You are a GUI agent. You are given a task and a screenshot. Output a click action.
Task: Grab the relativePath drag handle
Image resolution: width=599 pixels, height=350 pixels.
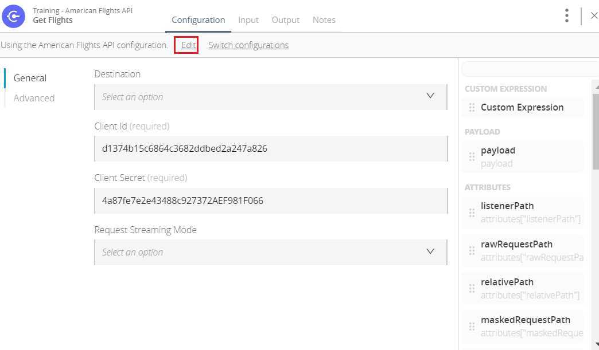tap(472, 289)
